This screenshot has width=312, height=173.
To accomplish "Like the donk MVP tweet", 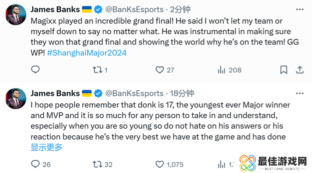I will click(x=160, y=164).
